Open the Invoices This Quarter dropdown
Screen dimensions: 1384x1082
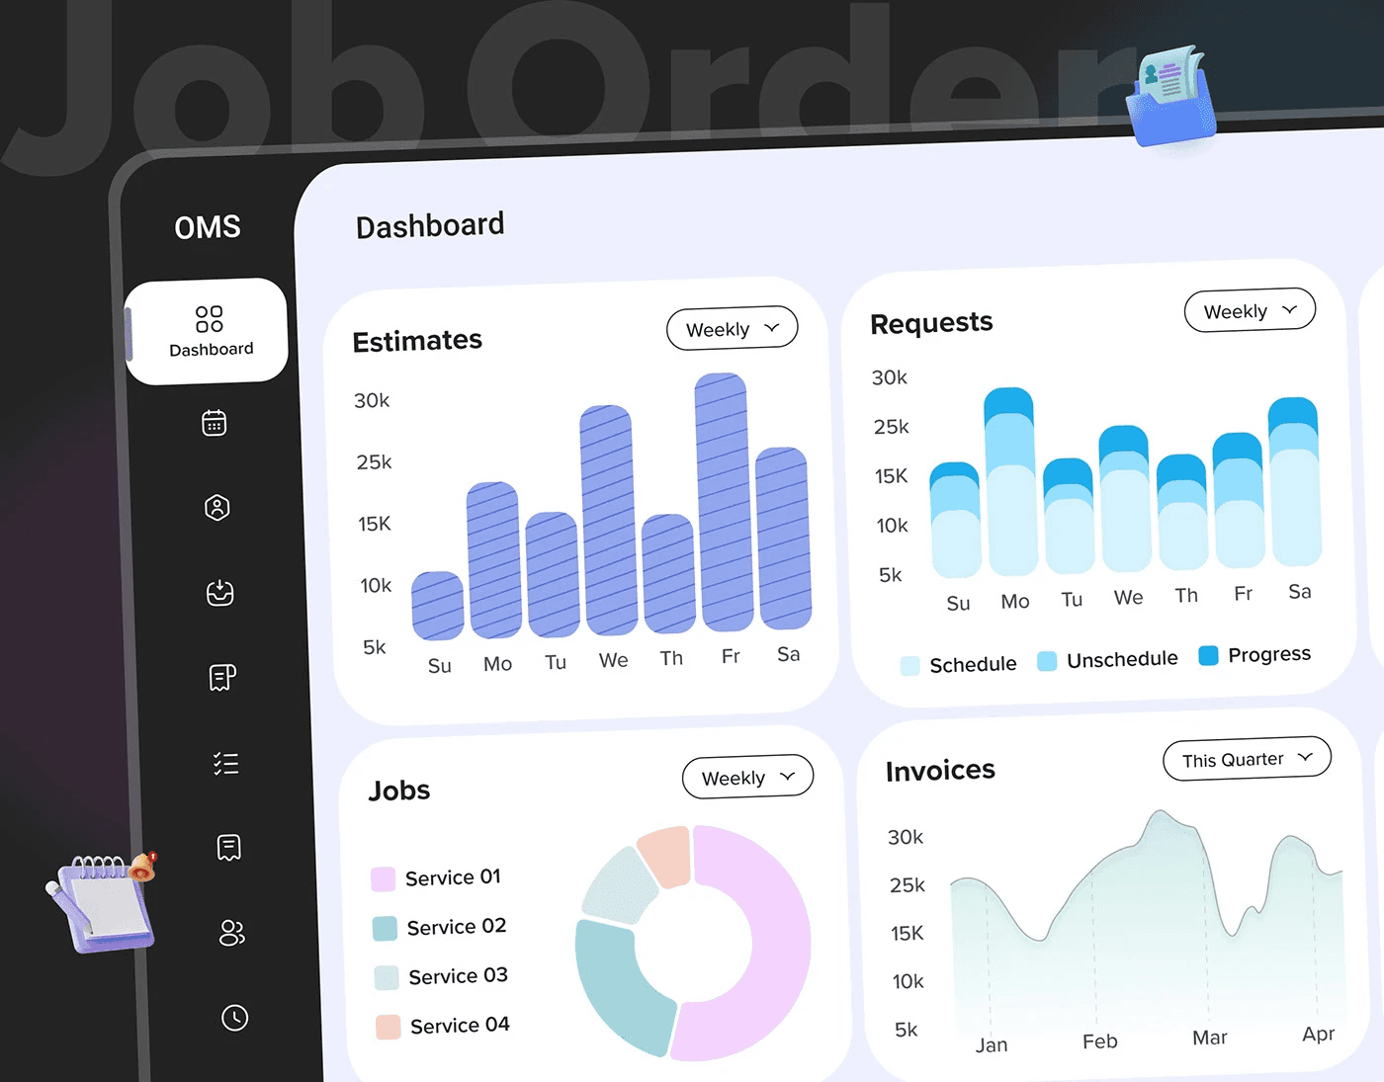(x=1248, y=759)
